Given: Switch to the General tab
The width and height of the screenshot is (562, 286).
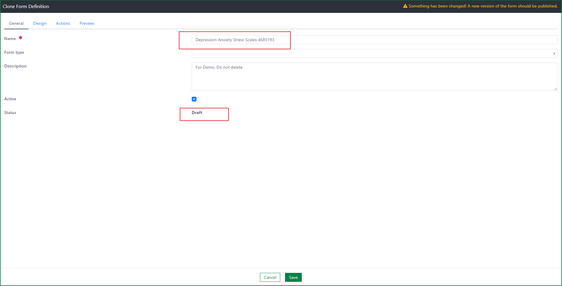Looking at the screenshot, I should pyautogui.click(x=16, y=23).
